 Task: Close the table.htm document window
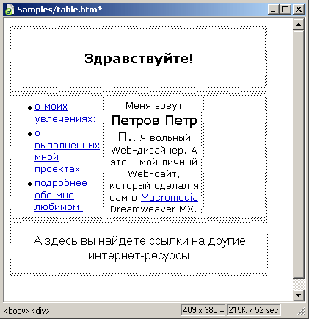tap(299, 10)
